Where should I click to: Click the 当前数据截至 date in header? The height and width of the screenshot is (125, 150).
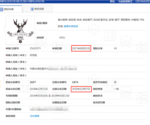coord(134,1)
